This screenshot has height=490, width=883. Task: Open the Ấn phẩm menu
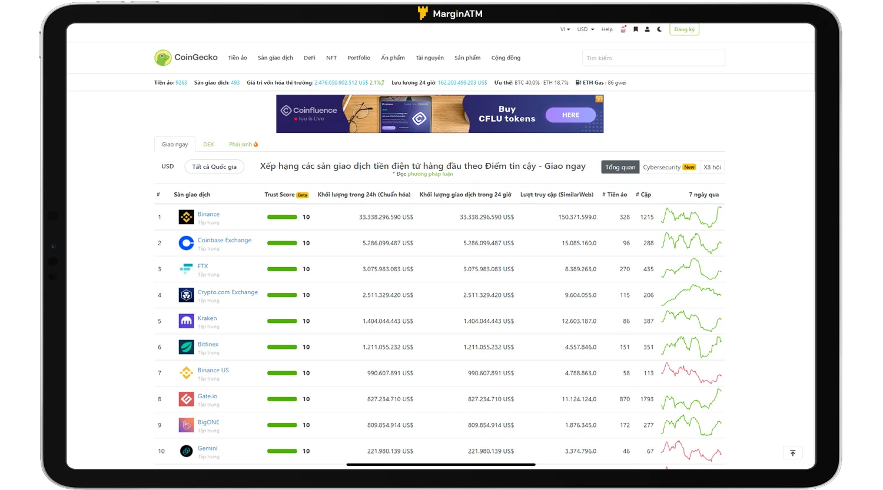[393, 58]
